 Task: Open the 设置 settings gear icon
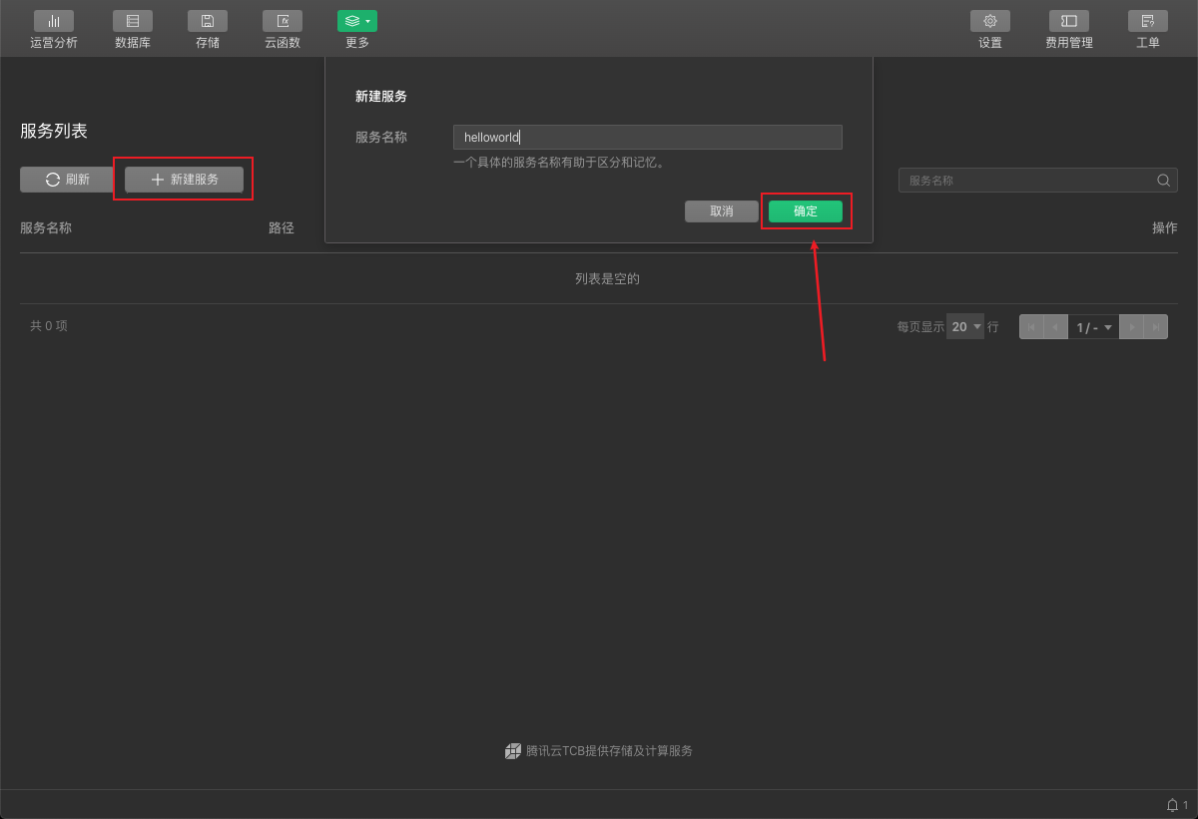point(990,21)
